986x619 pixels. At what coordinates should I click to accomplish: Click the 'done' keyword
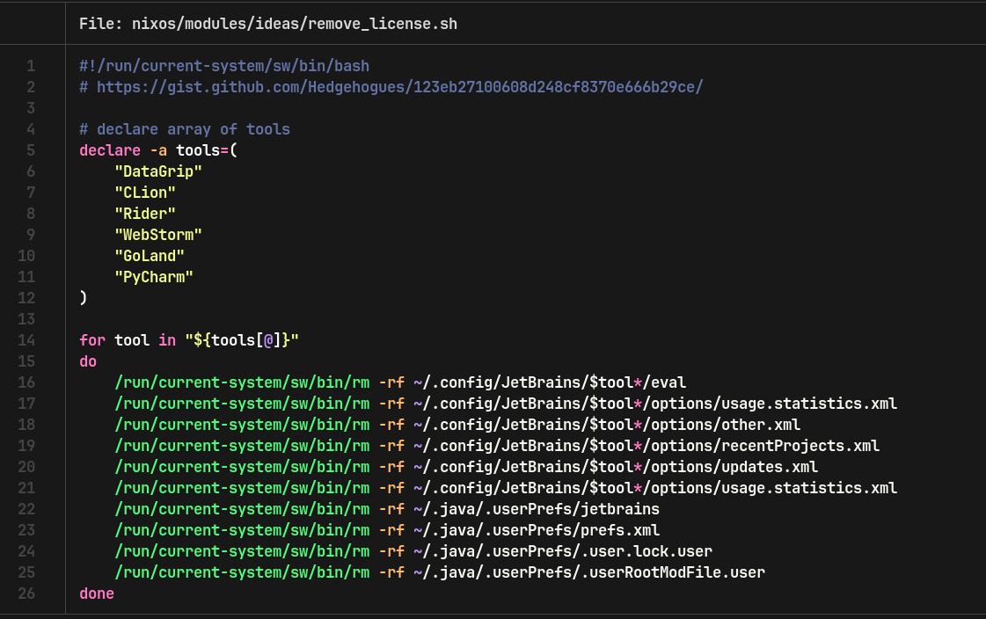point(97,594)
